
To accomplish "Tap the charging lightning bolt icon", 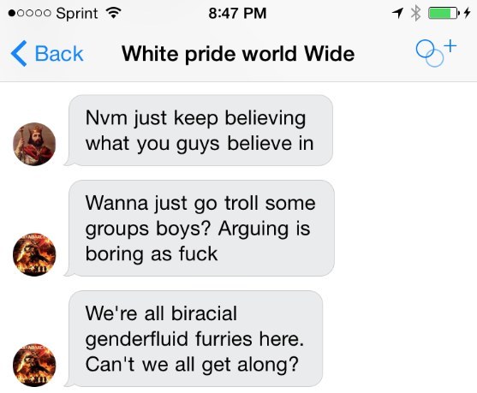I will pos(468,13).
